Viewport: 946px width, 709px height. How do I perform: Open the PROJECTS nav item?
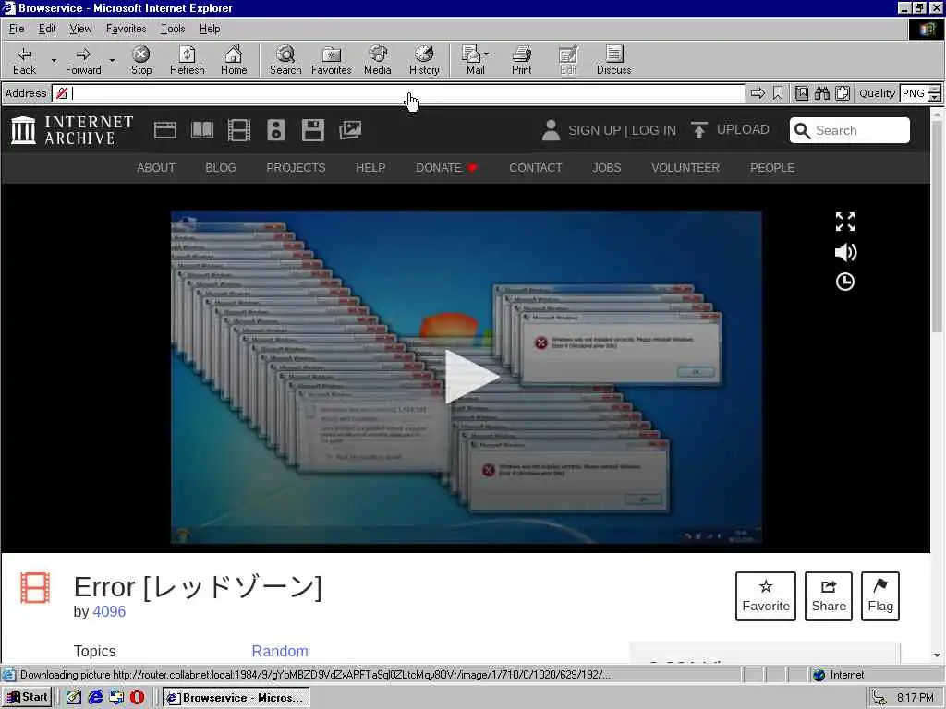tap(296, 168)
